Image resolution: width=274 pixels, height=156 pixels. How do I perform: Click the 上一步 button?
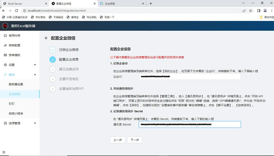(x=118, y=140)
